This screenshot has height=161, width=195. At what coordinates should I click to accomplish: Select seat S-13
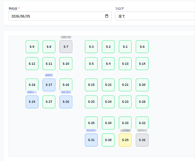point(125,63)
